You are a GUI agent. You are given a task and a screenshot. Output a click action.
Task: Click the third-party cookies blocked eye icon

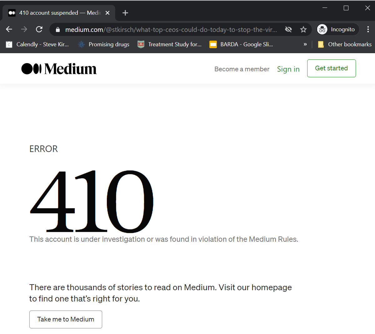coord(288,29)
